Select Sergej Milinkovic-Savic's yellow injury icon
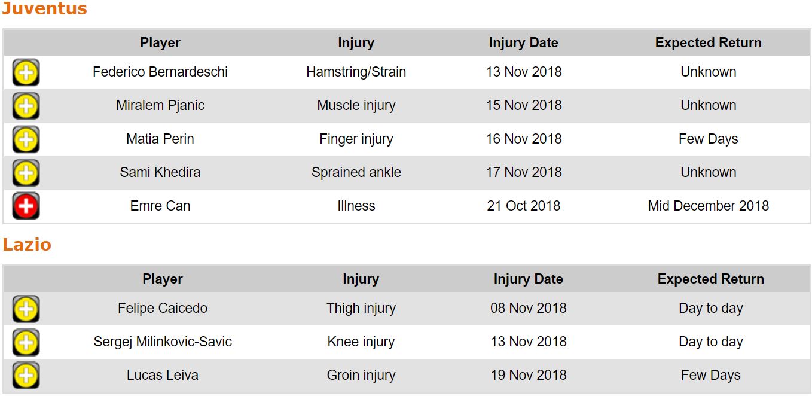Viewport: 812px width, 396px height. click(x=26, y=343)
